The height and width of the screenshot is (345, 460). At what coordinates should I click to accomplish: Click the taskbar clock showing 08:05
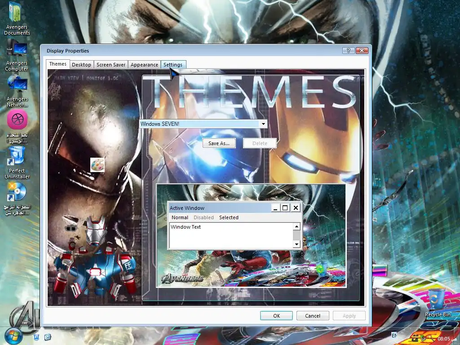[x=443, y=339]
